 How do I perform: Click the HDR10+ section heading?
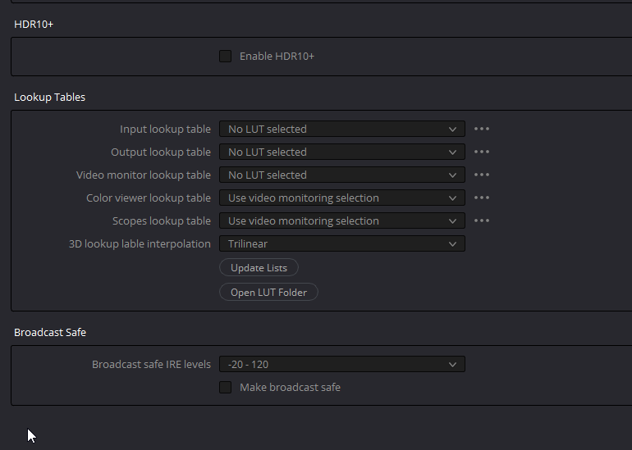(34, 25)
